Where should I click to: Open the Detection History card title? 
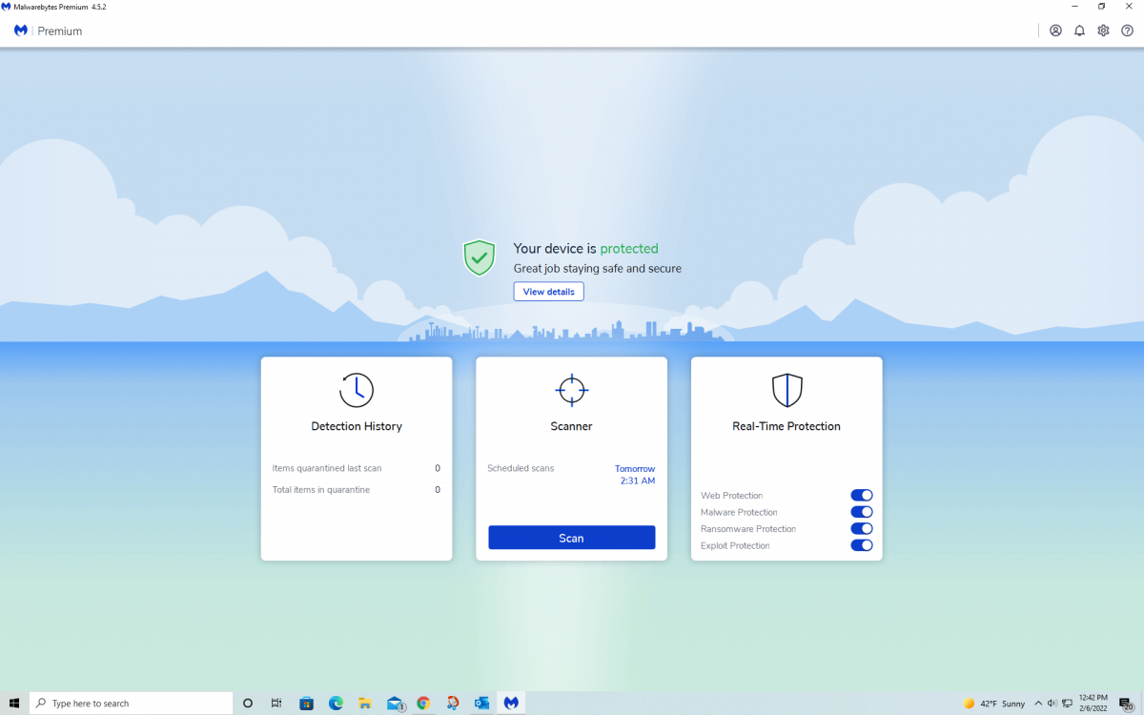click(x=357, y=426)
